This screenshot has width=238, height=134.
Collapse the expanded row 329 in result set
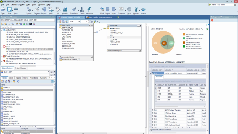pos(152,73)
